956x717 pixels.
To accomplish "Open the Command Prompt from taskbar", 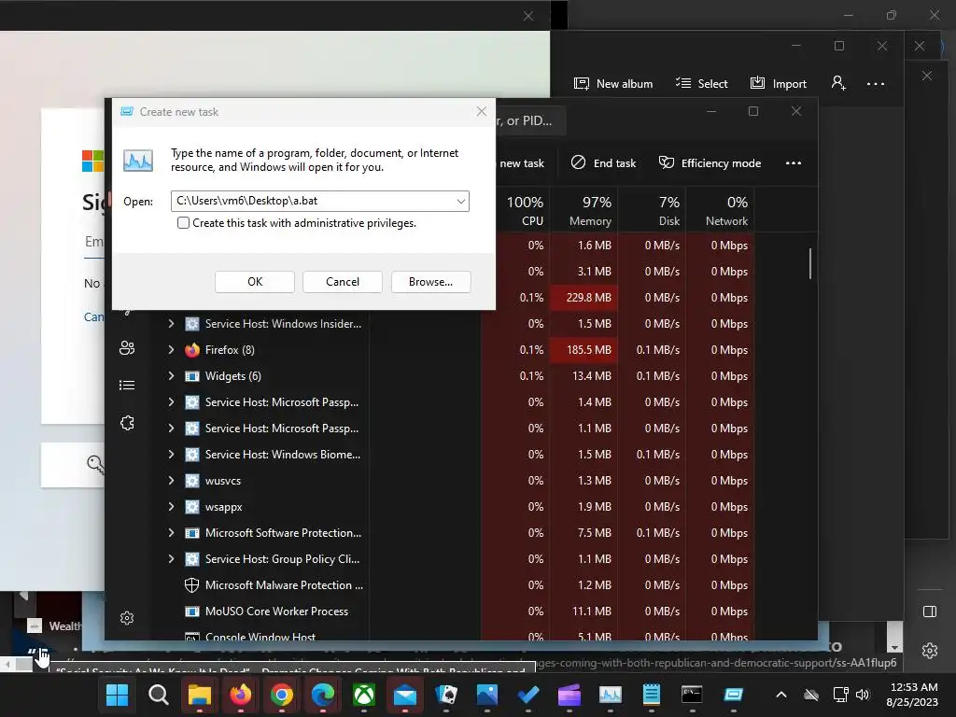I will point(692,695).
